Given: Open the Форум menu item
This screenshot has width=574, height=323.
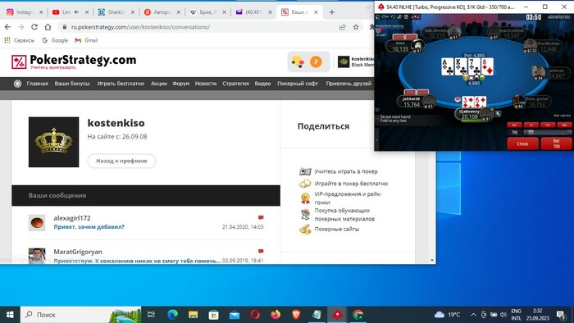Looking at the screenshot, I should coord(181,84).
